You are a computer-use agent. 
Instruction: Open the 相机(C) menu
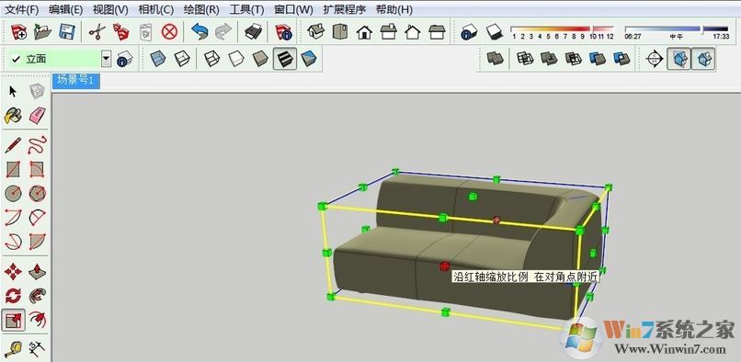pyautogui.click(x=156, y=9)
